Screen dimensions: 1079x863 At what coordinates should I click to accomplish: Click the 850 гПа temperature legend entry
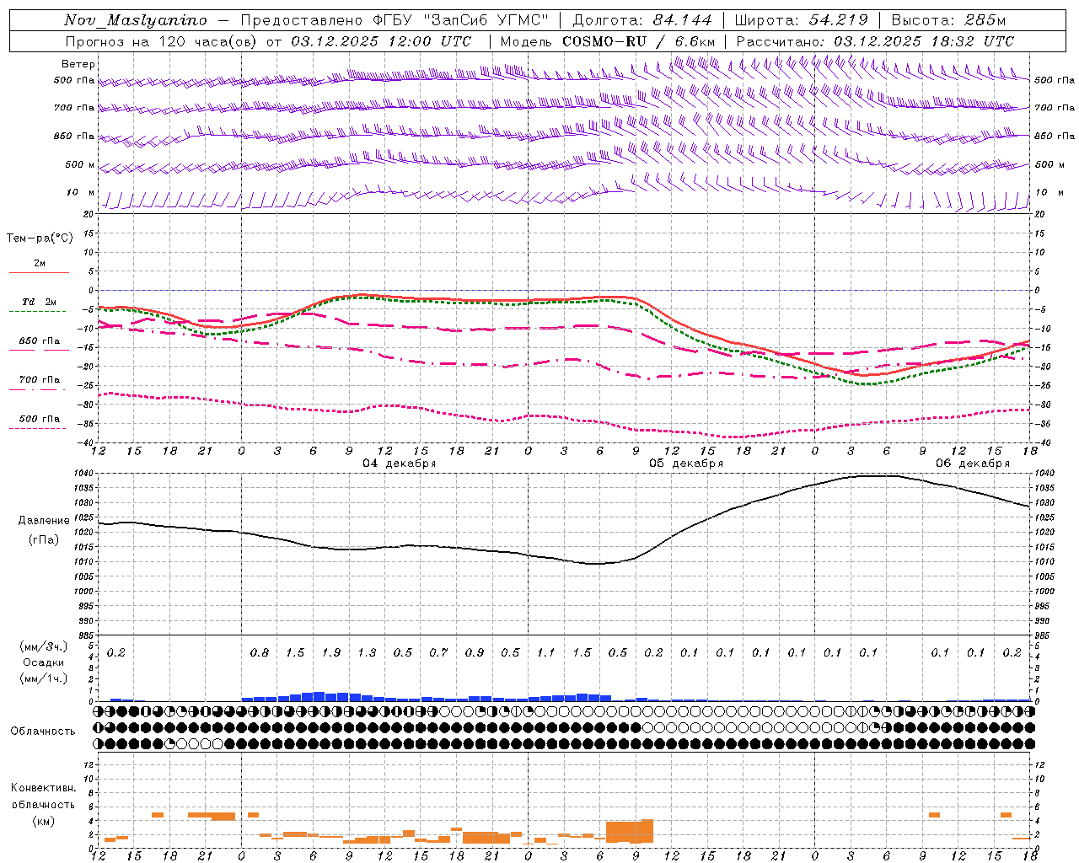tap(40, 341)
